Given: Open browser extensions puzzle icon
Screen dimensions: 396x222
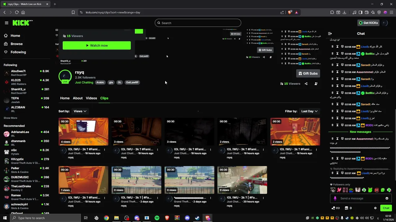Looking at the screenshot, I should (x=332, y=12).
